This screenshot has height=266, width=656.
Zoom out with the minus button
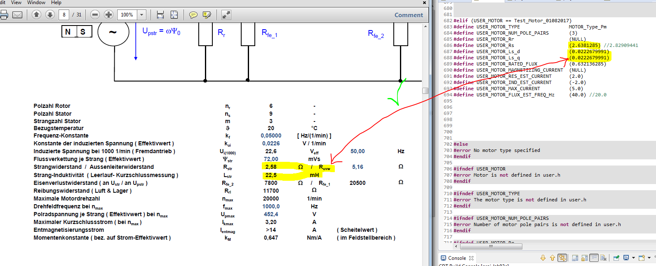coord(95,15)
